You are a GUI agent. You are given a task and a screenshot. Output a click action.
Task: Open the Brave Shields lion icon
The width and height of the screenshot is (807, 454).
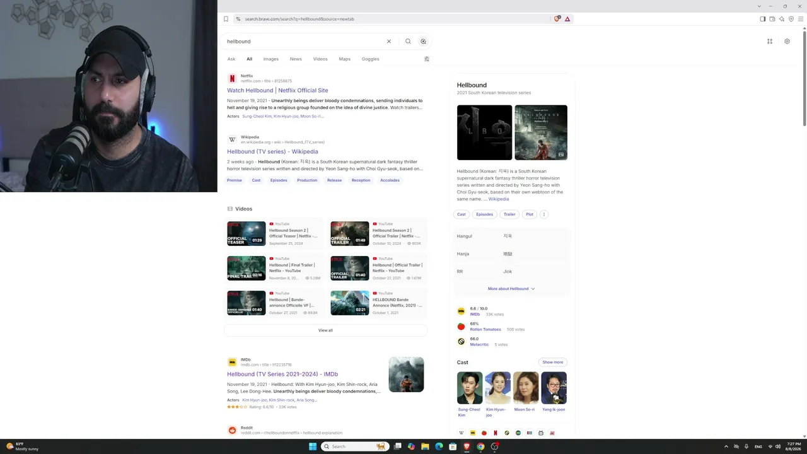click(x=557, y=19)
